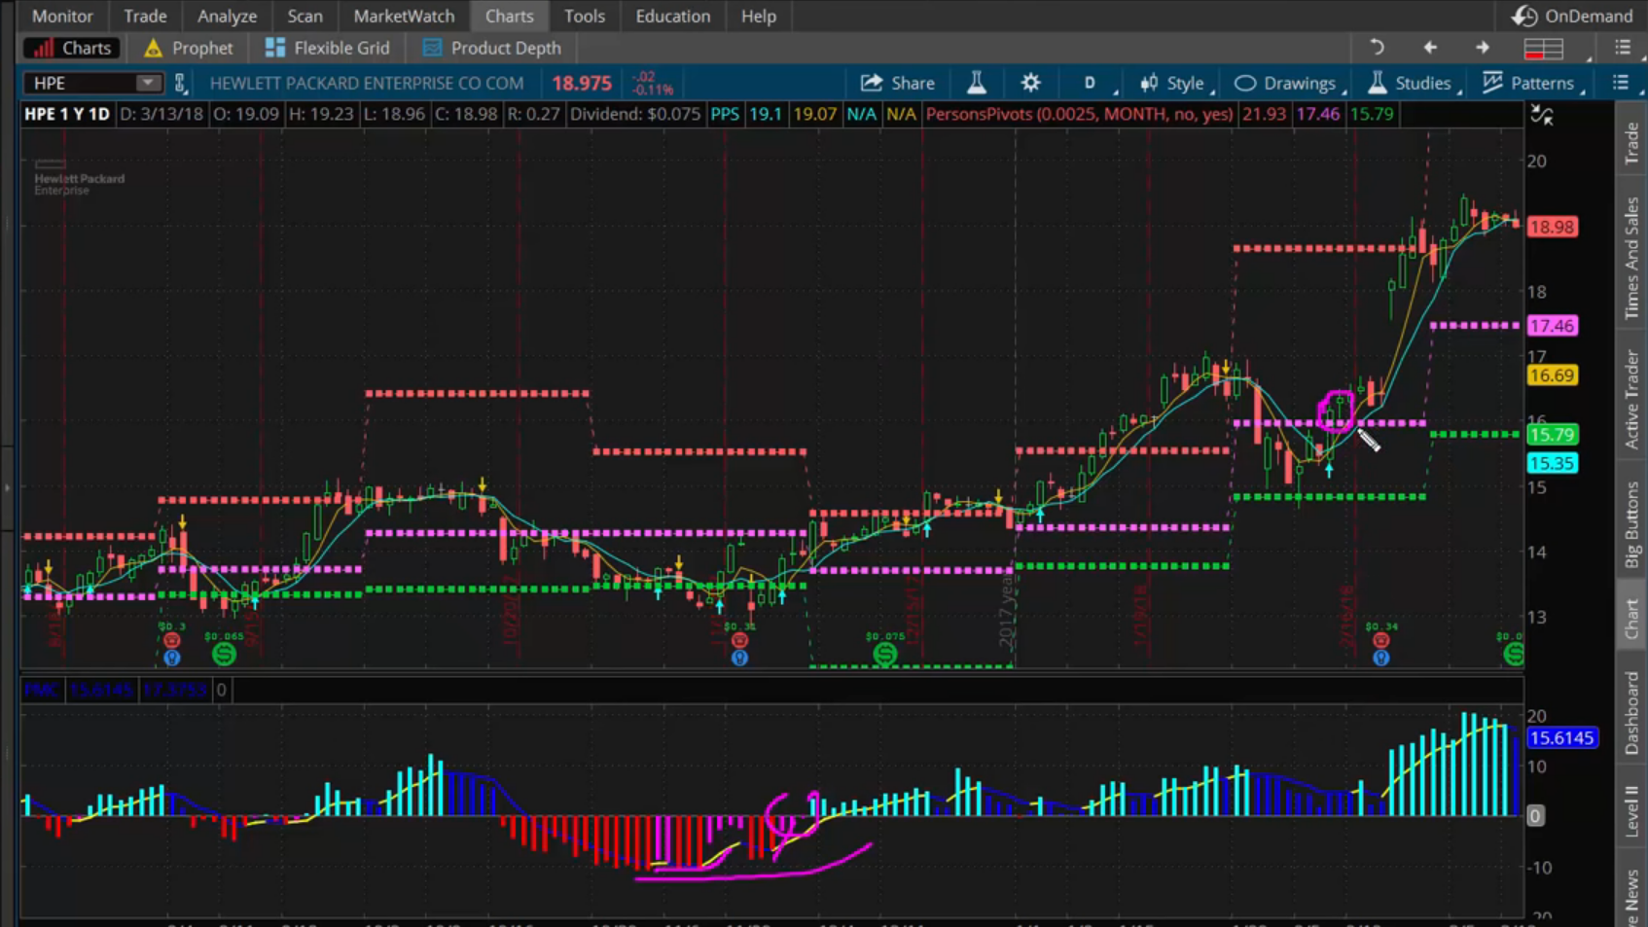Open the D timeframe dropdown
The height and width of the screenshot is (927, 1648).
[1091, 84]
